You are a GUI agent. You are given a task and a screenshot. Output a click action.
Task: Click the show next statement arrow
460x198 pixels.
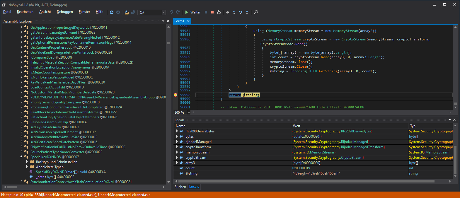227,12
